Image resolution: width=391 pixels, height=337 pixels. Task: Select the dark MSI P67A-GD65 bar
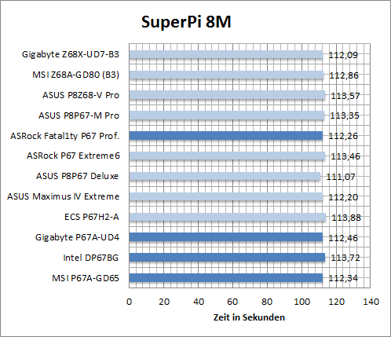click(x=226, y=278)
